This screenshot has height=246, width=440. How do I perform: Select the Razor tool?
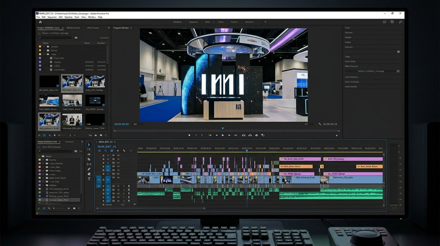(x=89, y=159)
